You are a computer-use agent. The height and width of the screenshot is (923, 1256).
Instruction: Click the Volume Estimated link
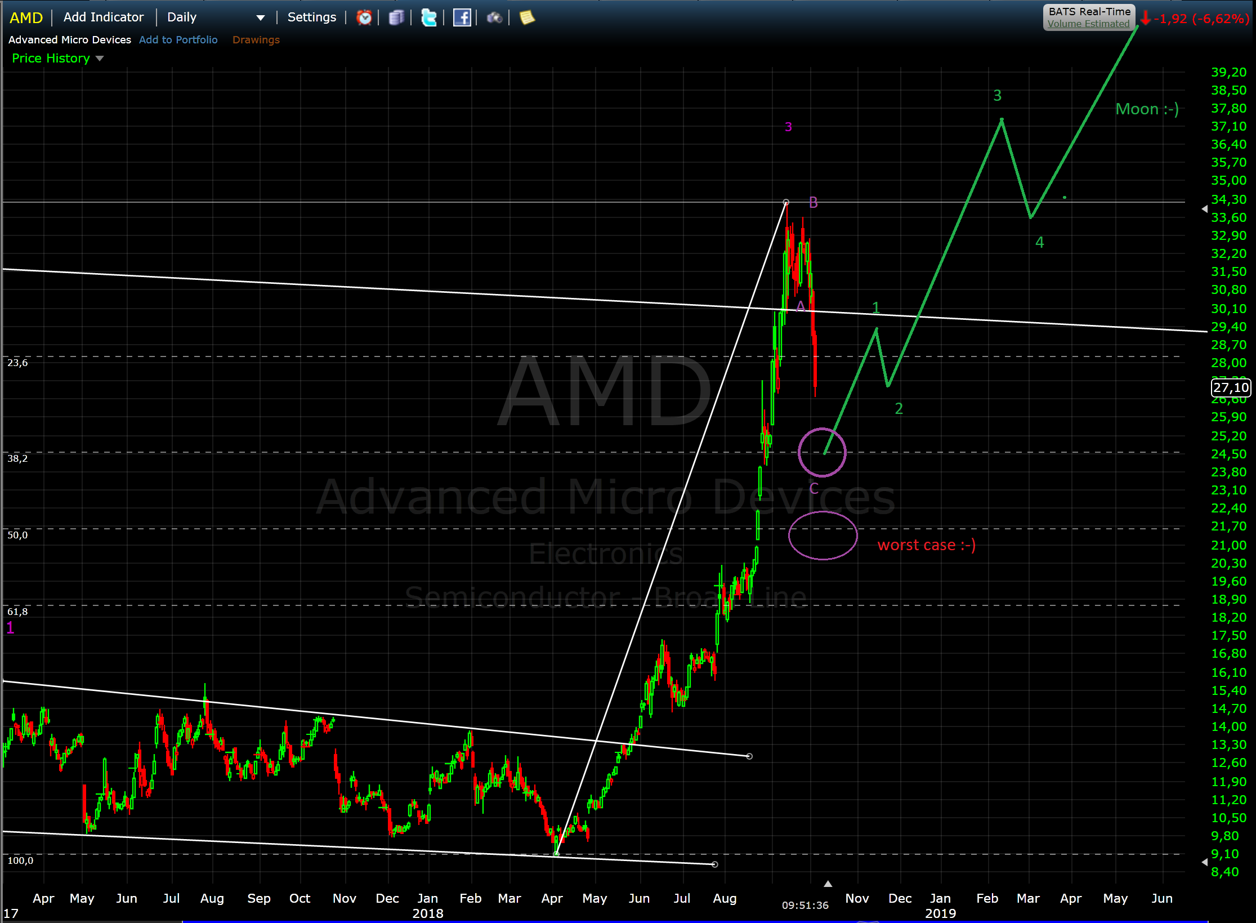[1088, 24]
